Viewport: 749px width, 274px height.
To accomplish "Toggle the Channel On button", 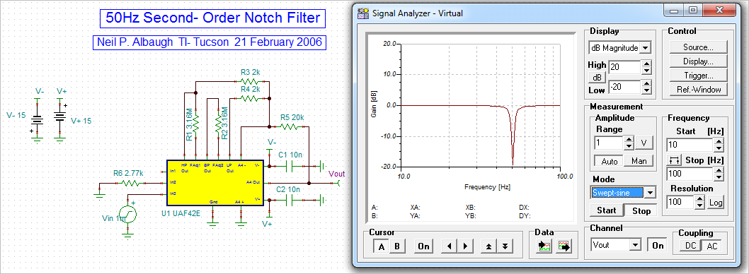I will (658, 246).
